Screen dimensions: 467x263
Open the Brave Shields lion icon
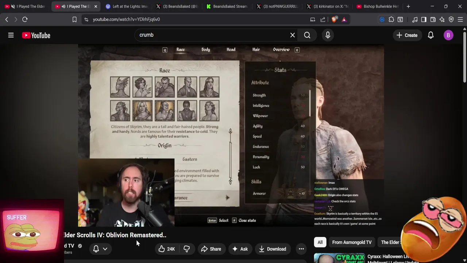(x=334, y=19)
